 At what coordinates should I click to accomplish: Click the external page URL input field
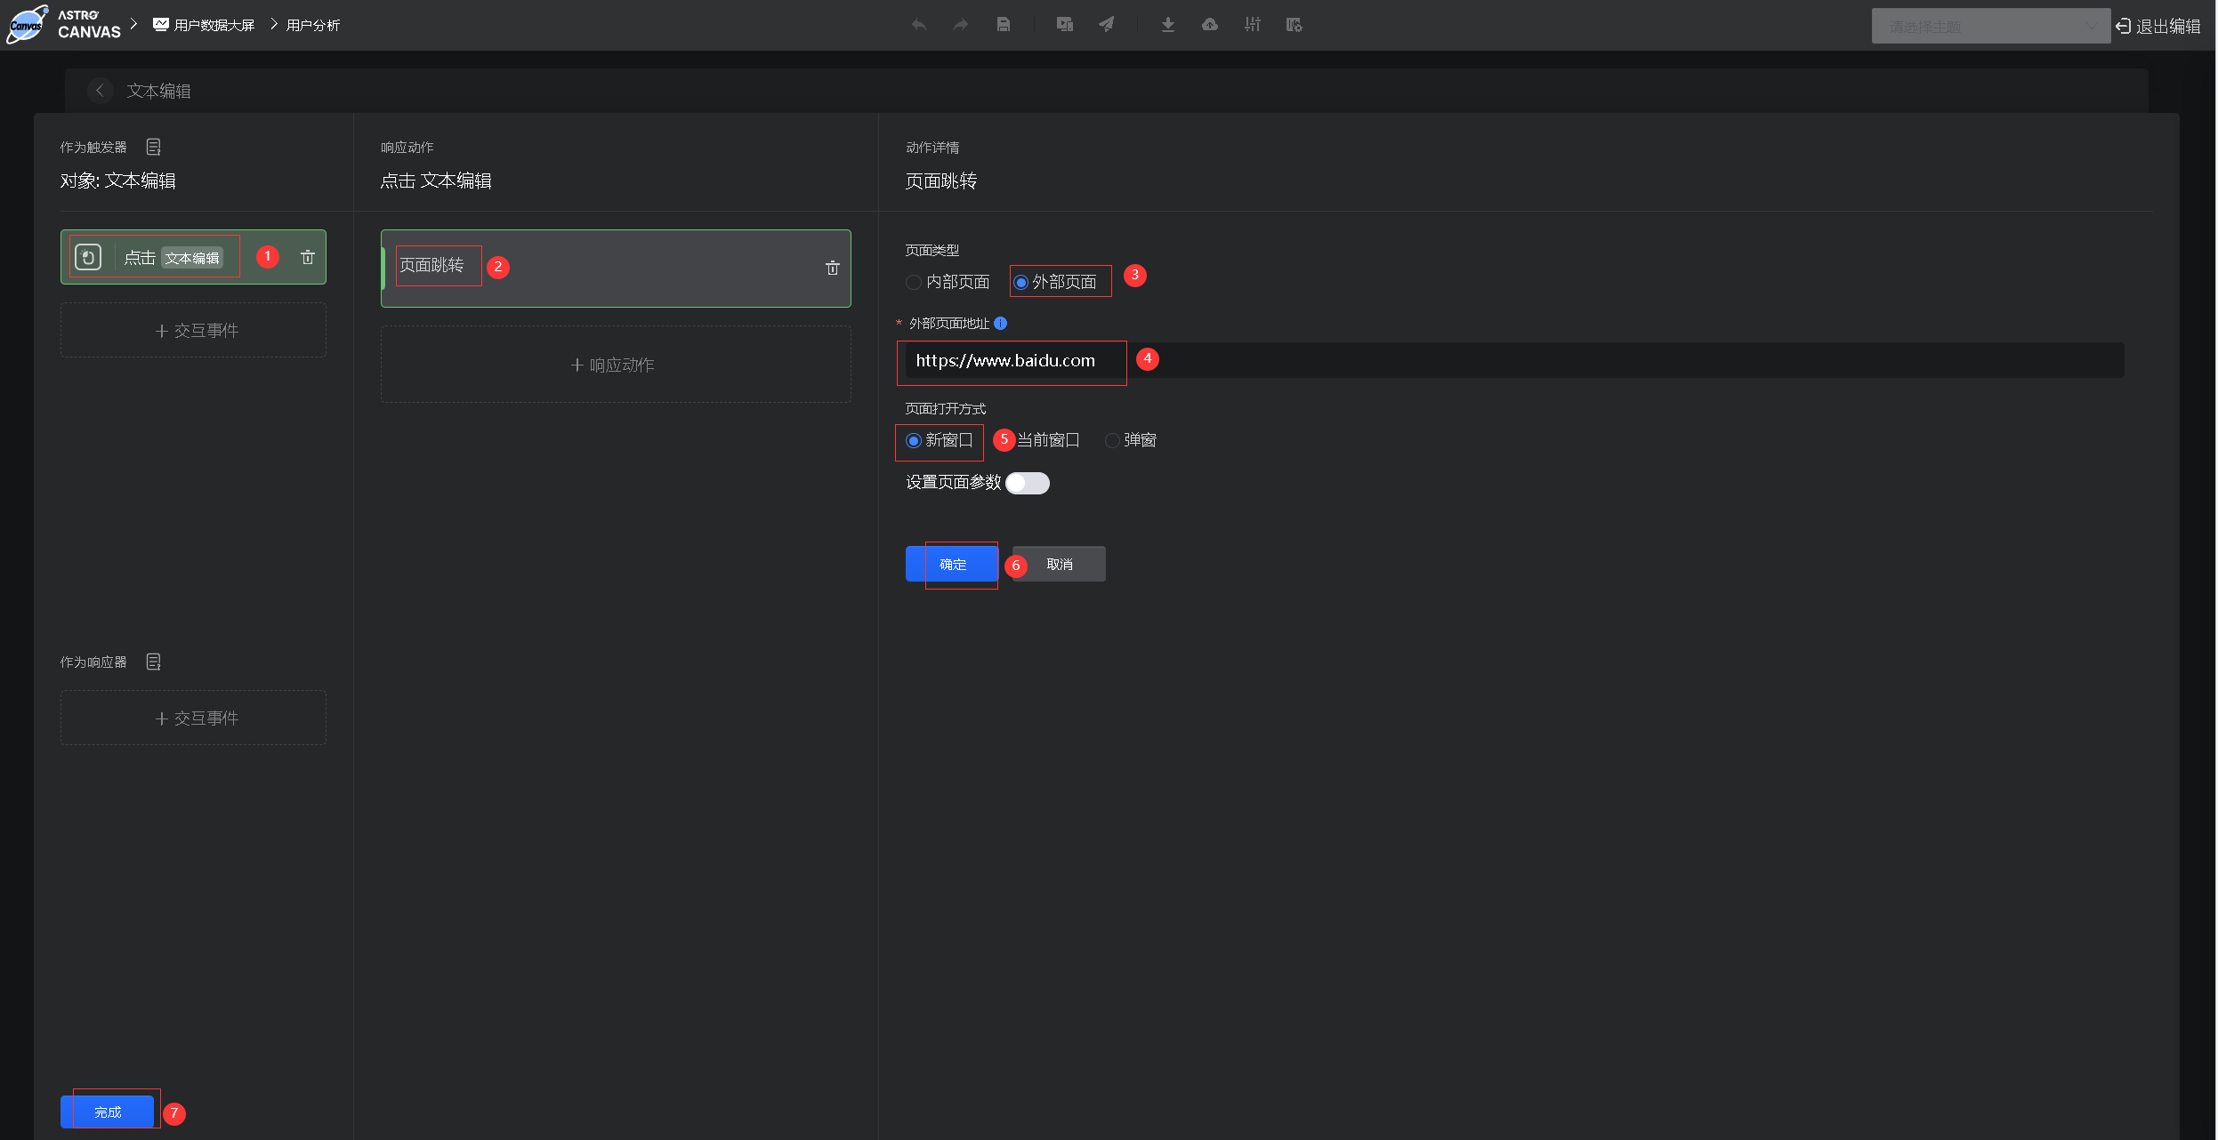(x=1512, y=361)
